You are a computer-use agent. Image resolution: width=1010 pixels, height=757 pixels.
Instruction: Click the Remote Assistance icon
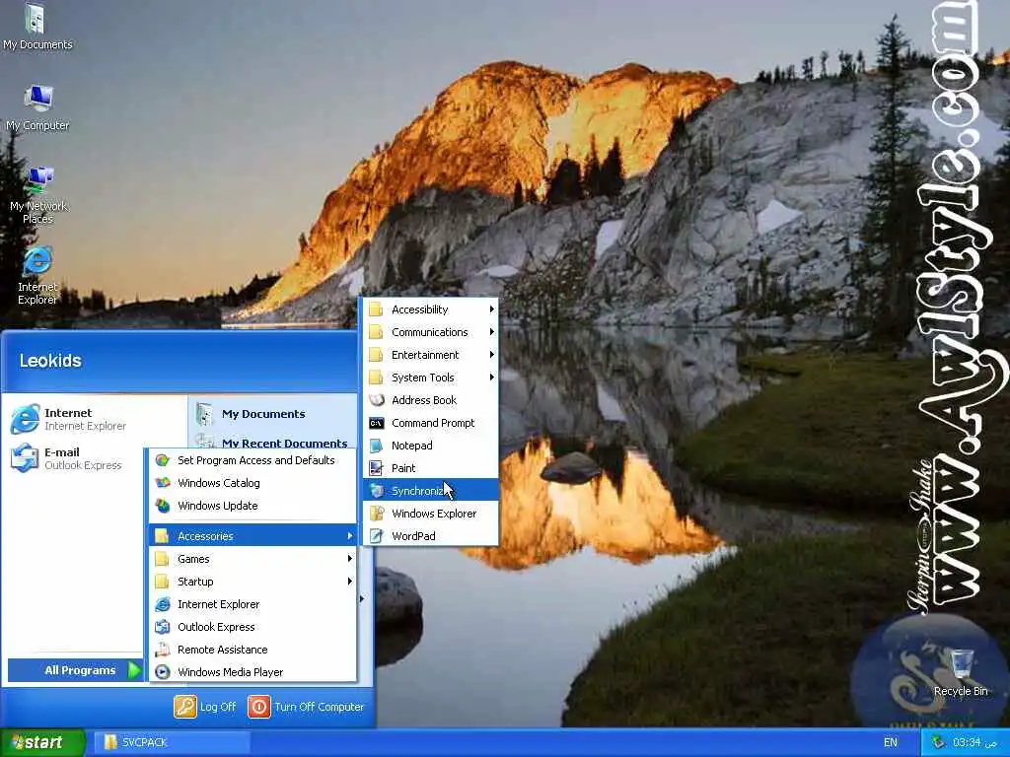pos(163,650)
